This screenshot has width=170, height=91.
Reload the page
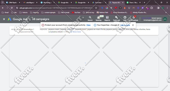11,8
